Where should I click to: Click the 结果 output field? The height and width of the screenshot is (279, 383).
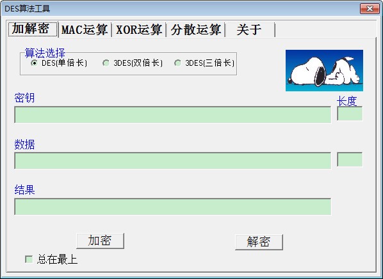173,207
